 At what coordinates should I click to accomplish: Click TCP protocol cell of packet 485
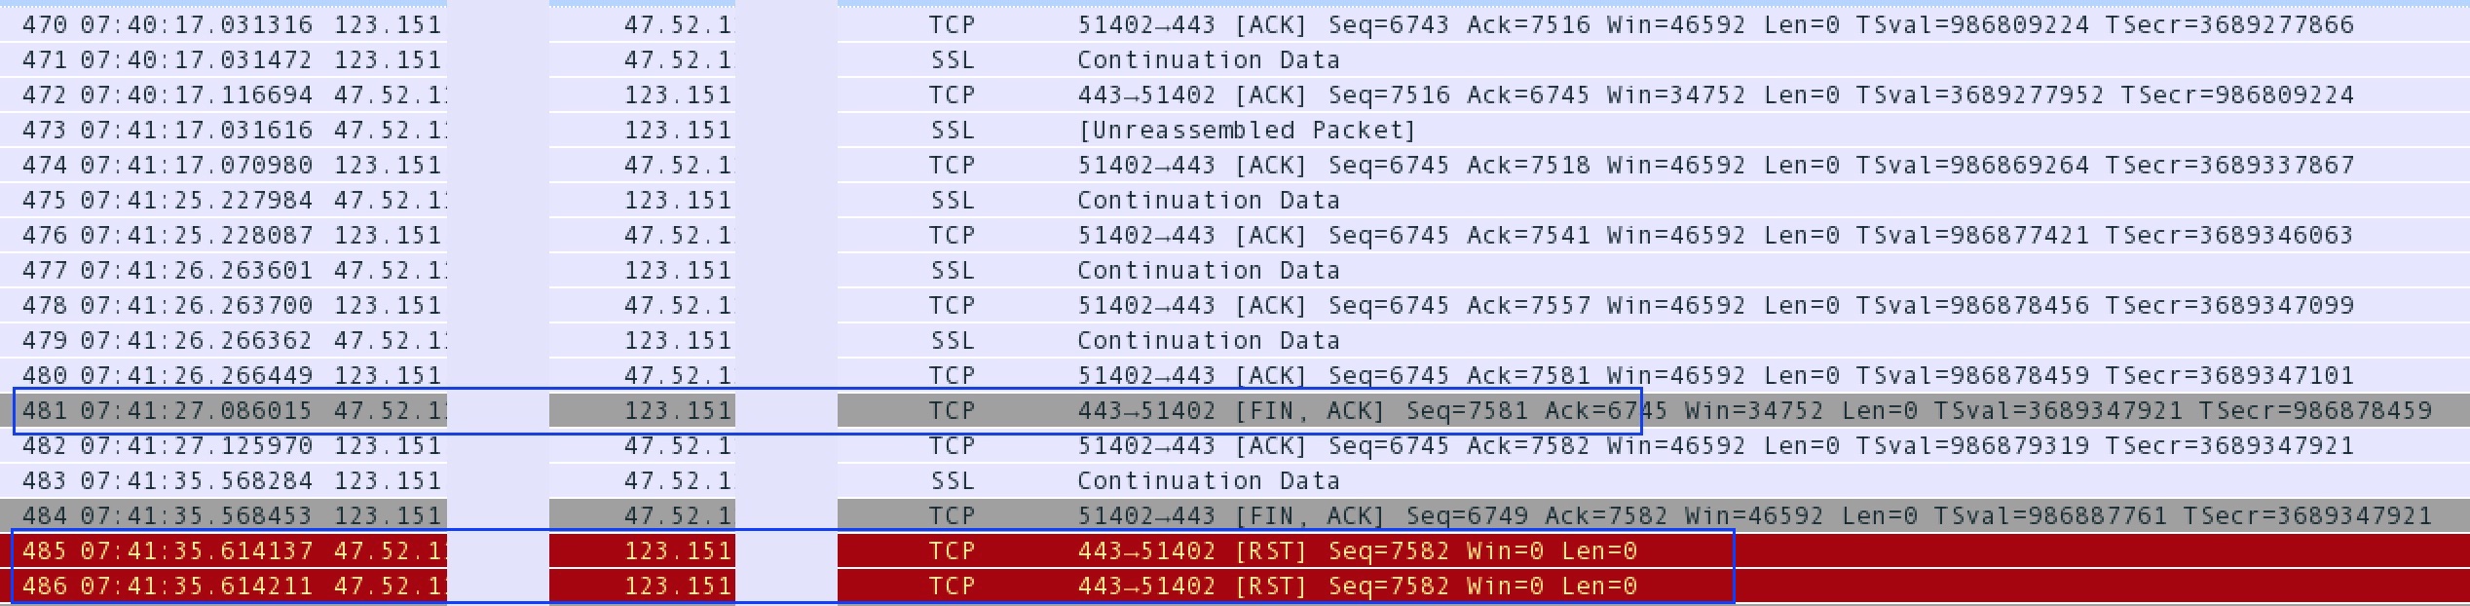[x=952, y=550]
